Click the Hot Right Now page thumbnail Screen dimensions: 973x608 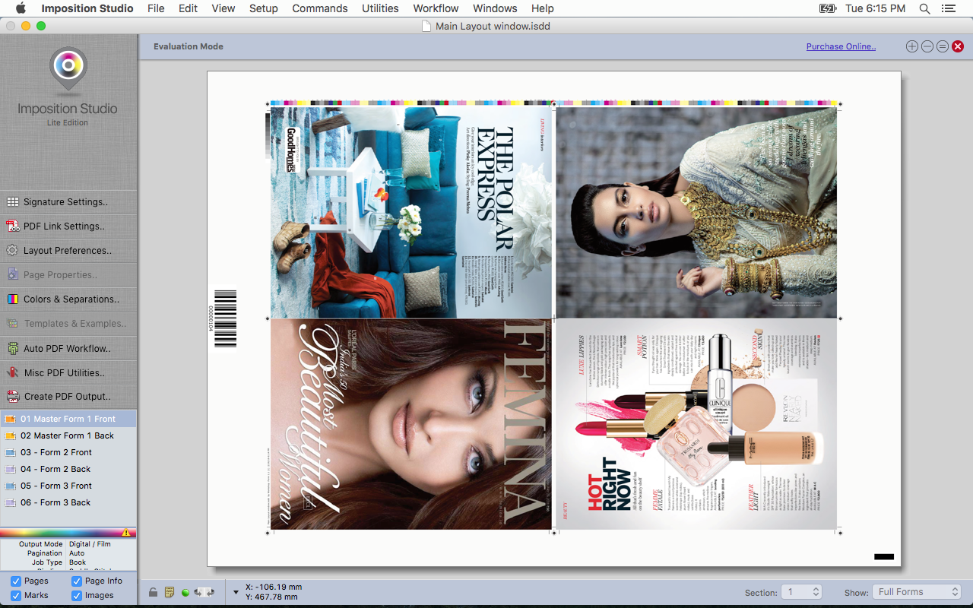pyautogui.click(x=697, y=424)
